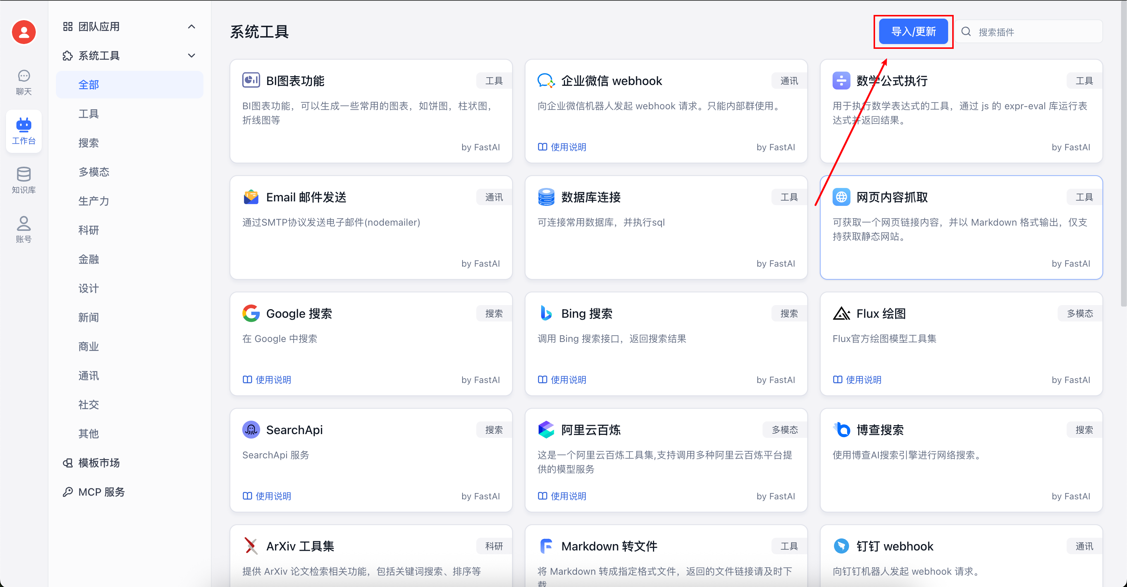Select the 全部 category
1127x587 pixels.
coord(130,85)
